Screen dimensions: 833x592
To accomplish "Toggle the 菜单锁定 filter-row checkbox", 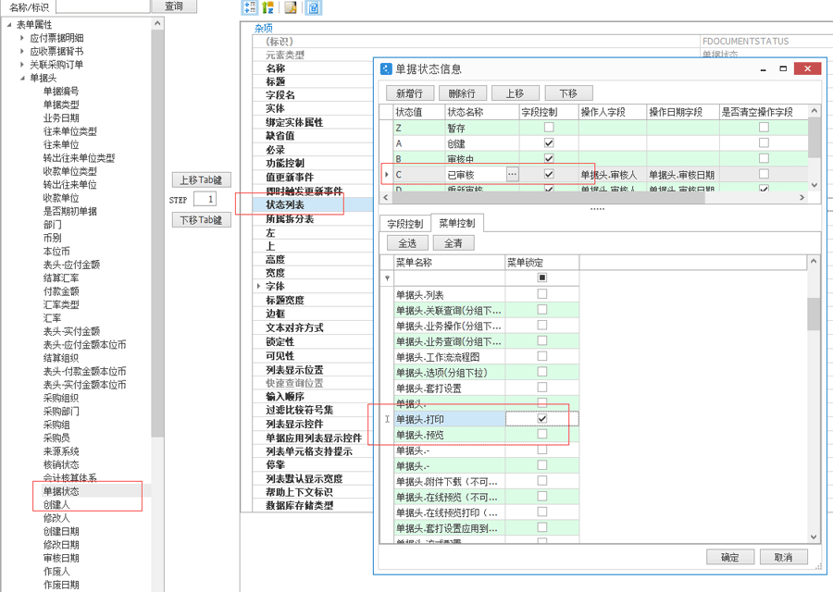I will pyautogui.click(x=541, y=277).
